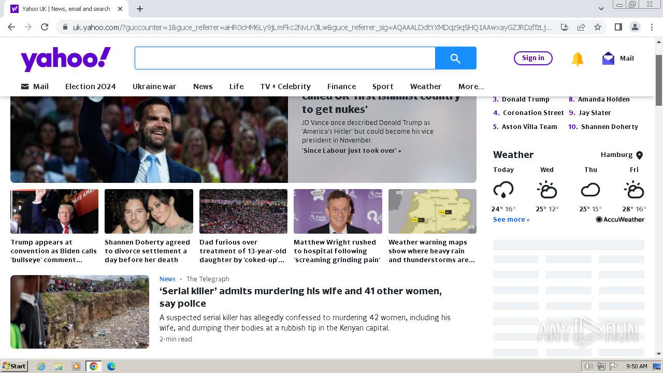Click the Yahoo logo
The height and width of the screenshot is (373, 663).
[x=66, y=59]
